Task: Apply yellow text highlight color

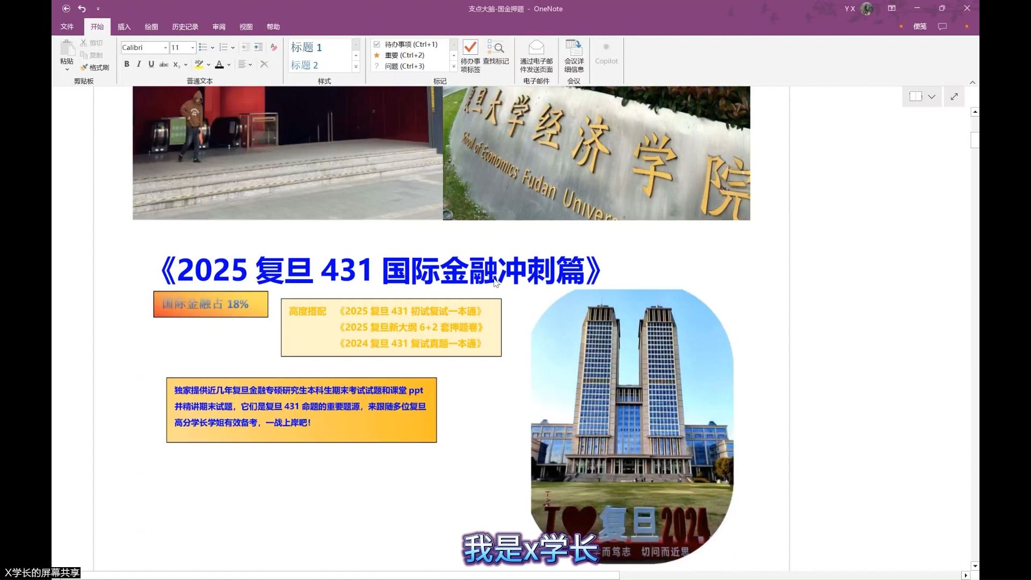Action: pos(199,64)
